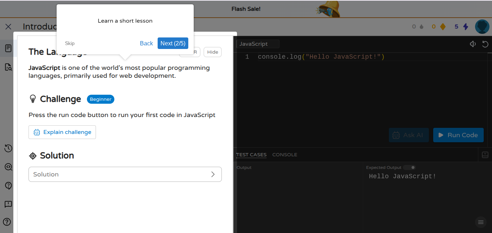The height and width of the screenshot is (233, 492).
Task: Reset code with the circular arrow icon
Action: pos(485,44)
